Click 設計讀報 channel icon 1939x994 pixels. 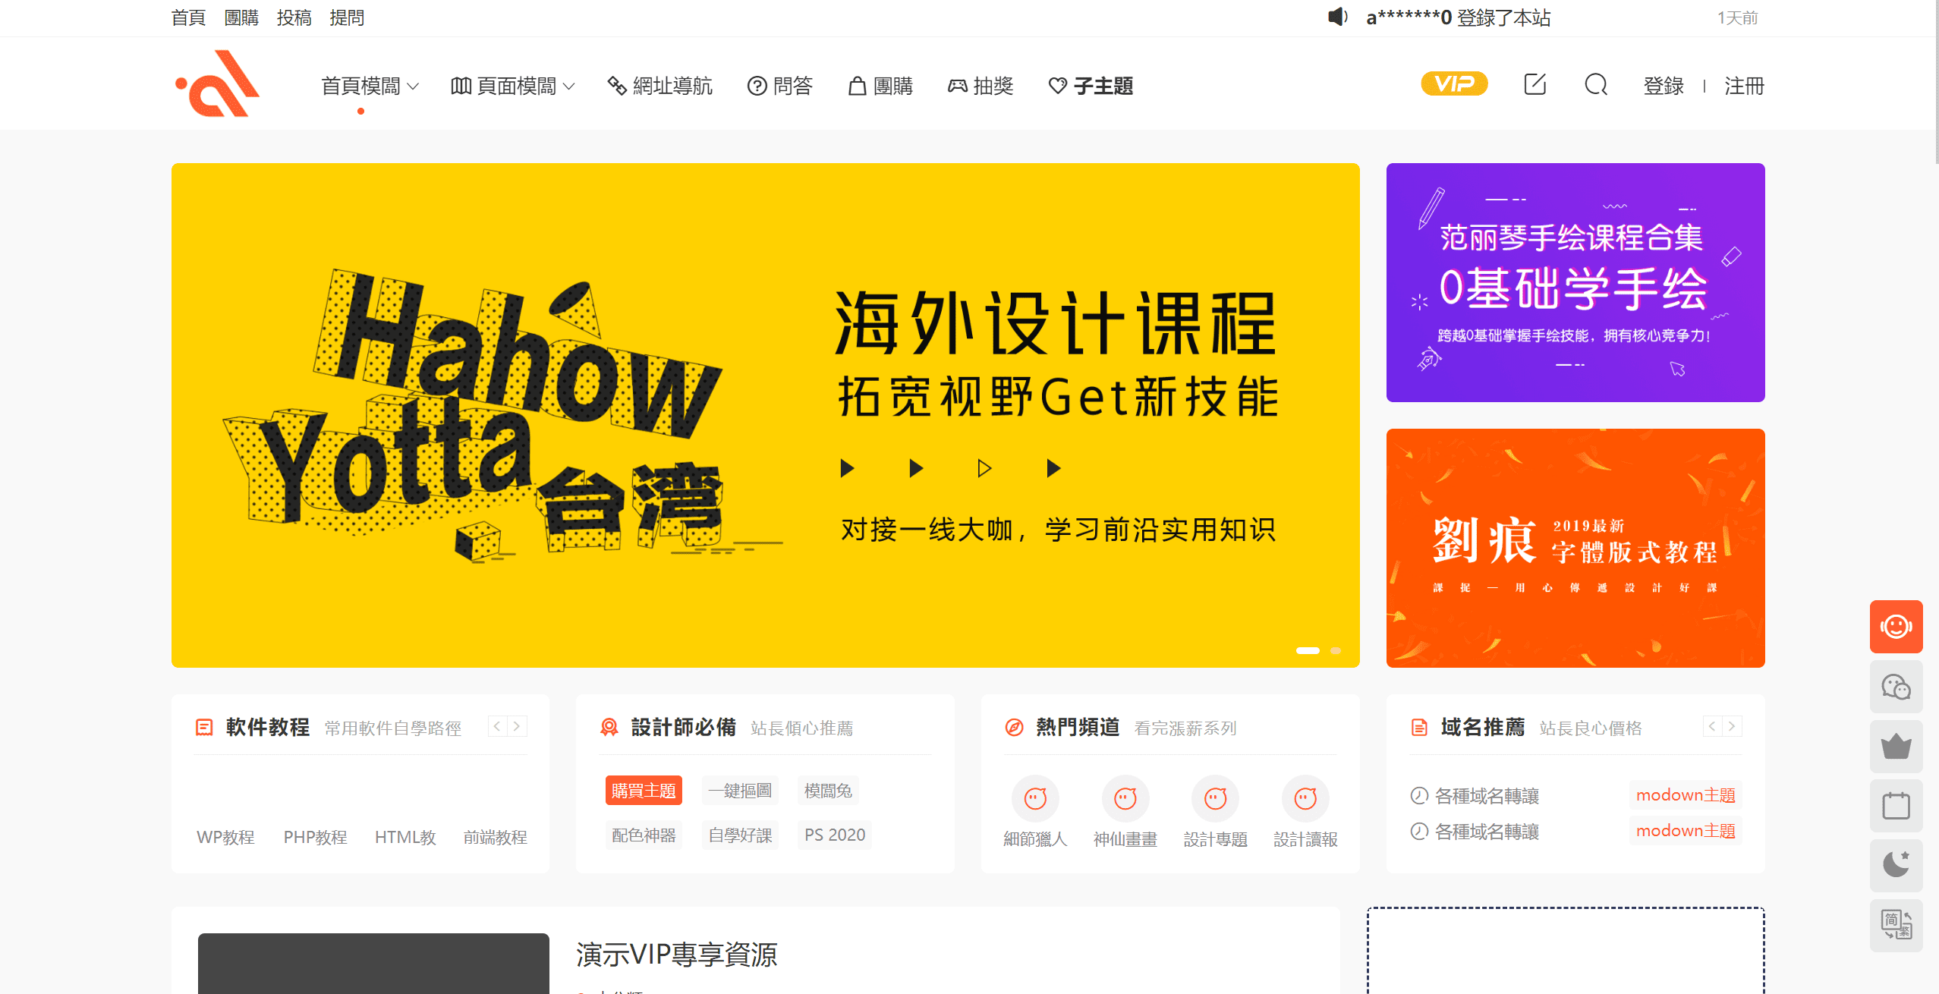(1305, 798)
